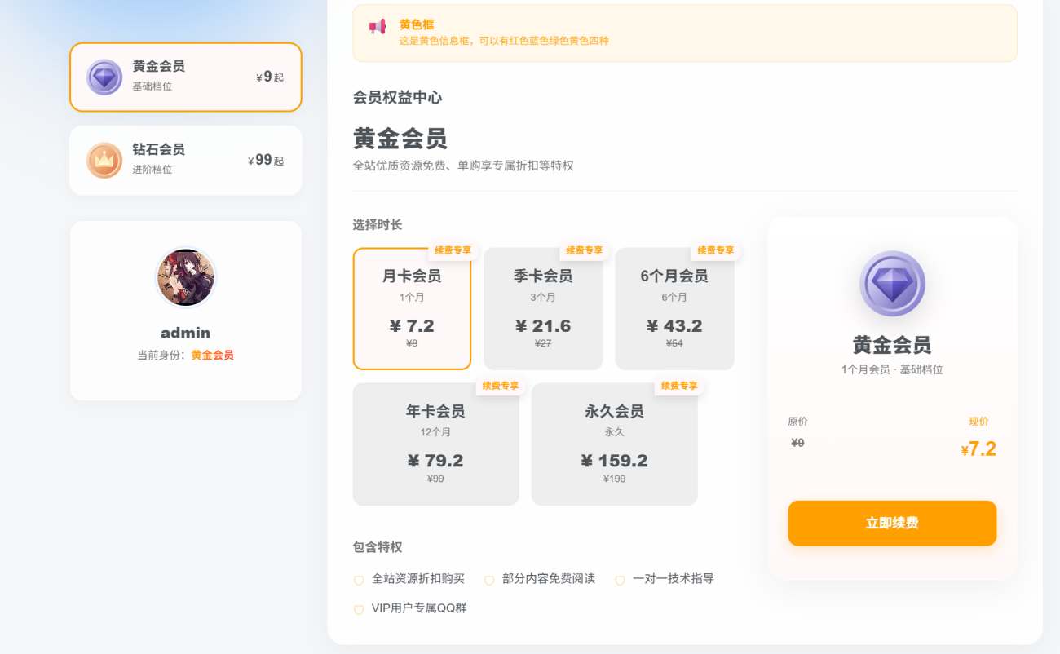Image resolution: width=1060 pixels, height=654 pixels.
Task: Click the shield icon beside 部分内容免费阅读
Action: (x=489, y=580)
